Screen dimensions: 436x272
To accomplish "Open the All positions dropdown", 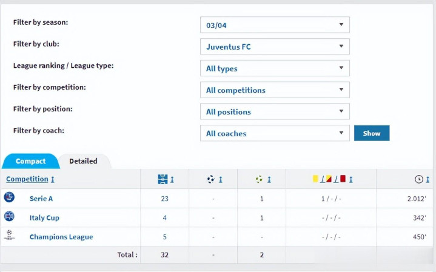I will [275, 111].
